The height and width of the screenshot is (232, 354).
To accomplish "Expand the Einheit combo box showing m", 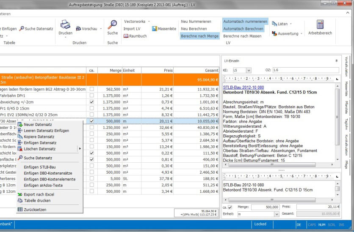I will coord(277,214).
